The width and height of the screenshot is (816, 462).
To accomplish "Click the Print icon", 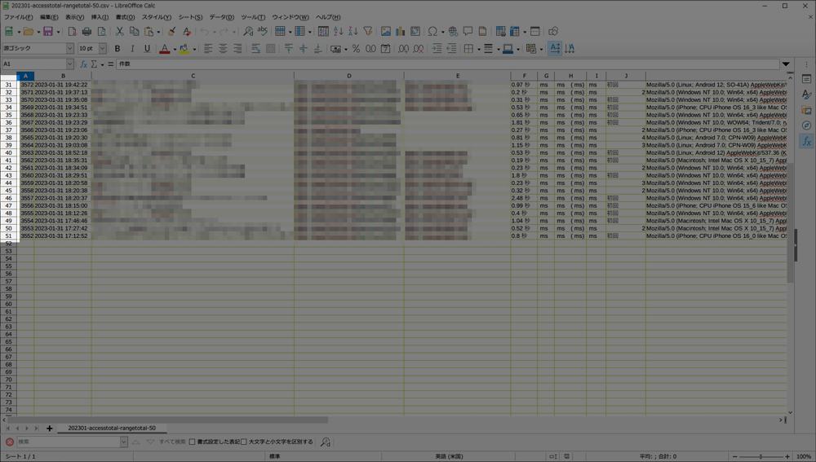I will tap(87, 32).
